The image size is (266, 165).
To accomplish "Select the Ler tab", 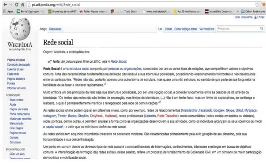I will 160,29.
